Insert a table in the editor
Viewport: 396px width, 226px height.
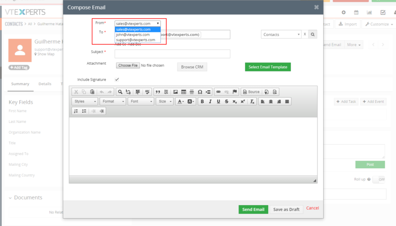[x=184, y=92]
